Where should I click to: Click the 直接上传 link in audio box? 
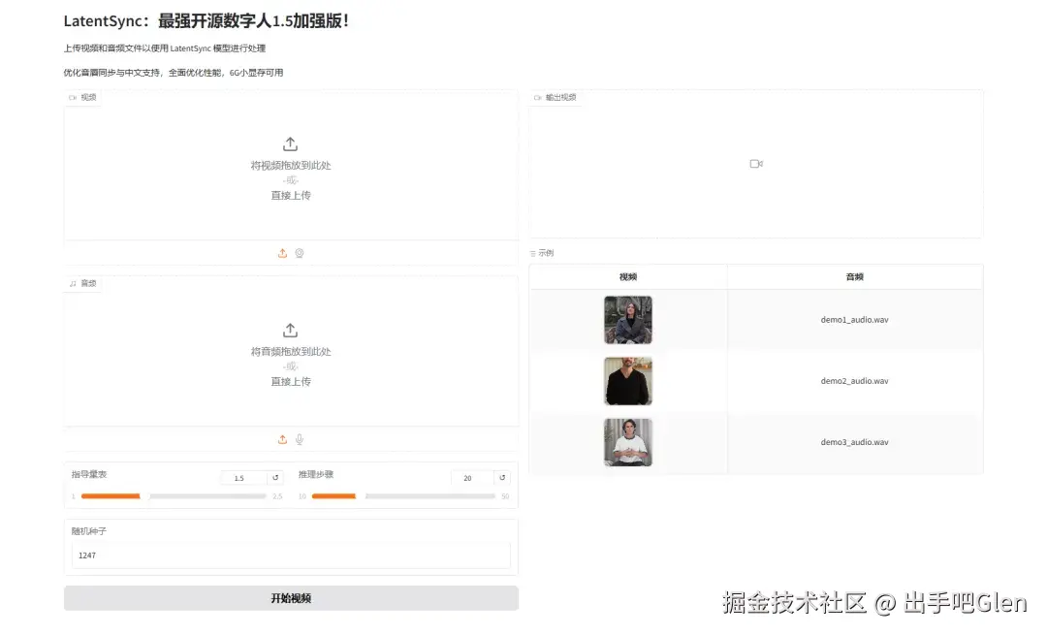(x=291, y=382)
